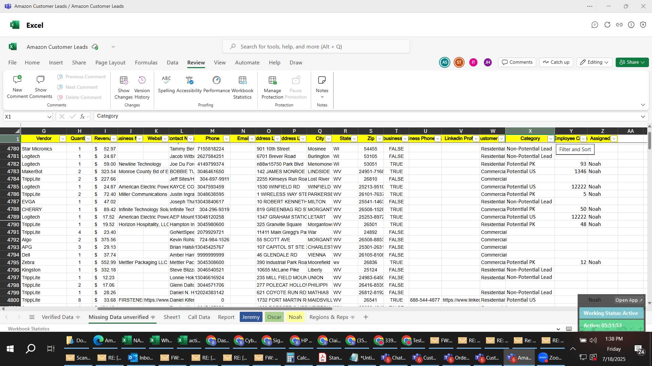Image resolution: width=652 pixels, height=366 pixels.
Task: Switch to the Formulas tab
Action: (146, 63)
